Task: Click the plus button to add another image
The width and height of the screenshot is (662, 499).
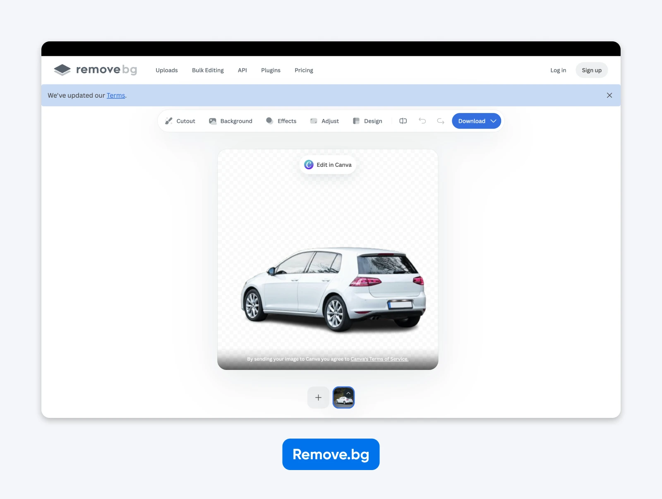Action: tap(318, 397)
